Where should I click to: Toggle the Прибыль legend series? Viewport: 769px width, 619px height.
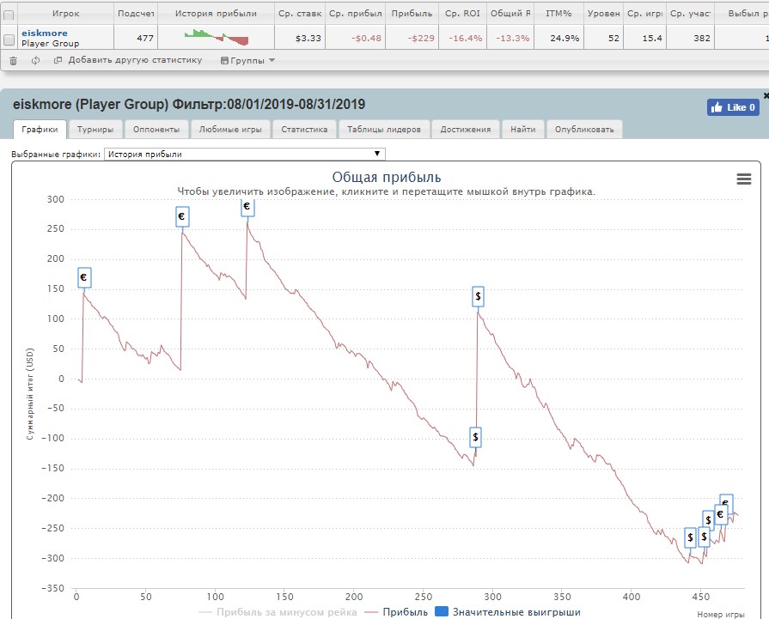[x=396, y=611]
